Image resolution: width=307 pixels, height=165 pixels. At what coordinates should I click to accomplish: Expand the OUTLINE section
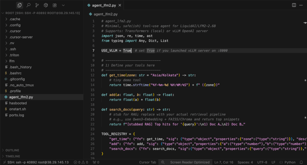12,150
